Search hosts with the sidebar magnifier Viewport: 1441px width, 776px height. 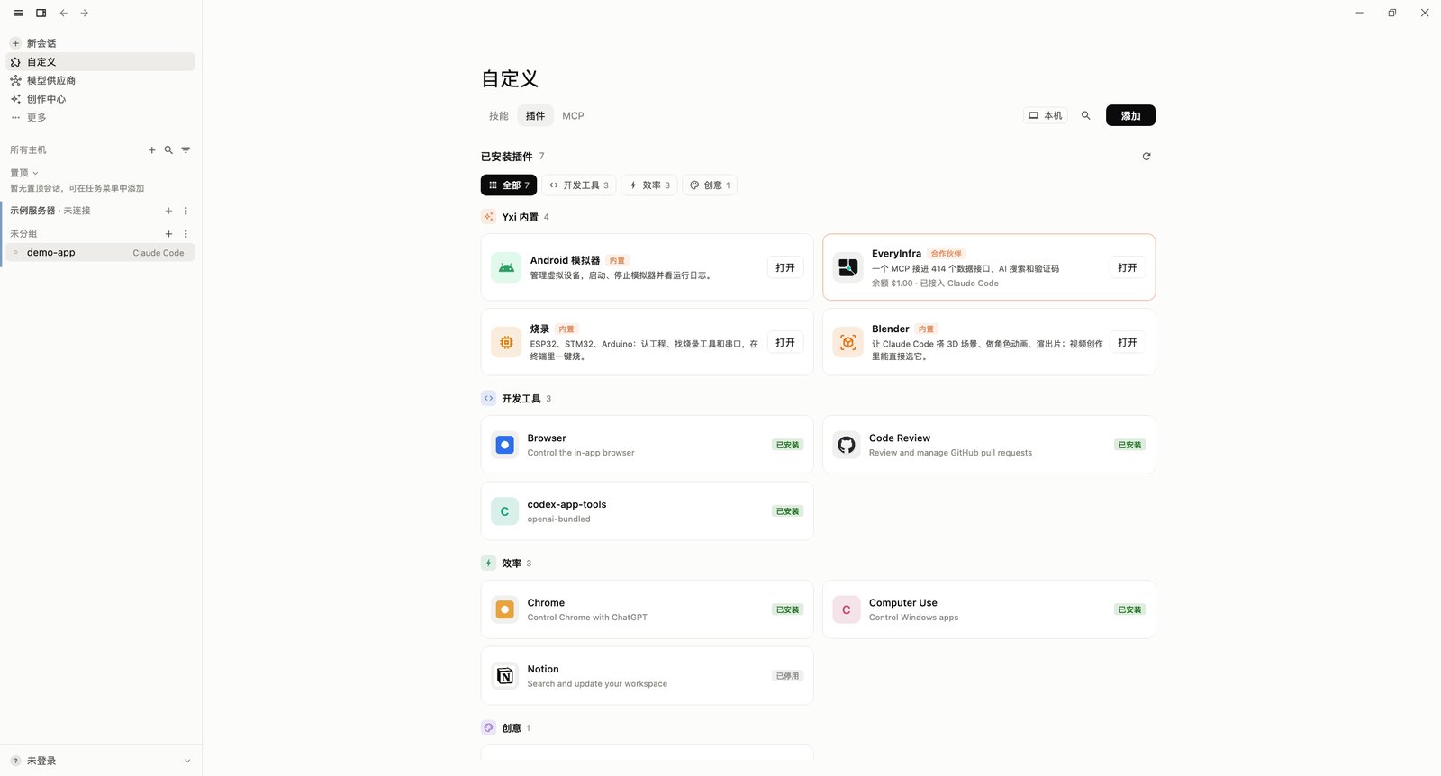(x=168, y=150)
